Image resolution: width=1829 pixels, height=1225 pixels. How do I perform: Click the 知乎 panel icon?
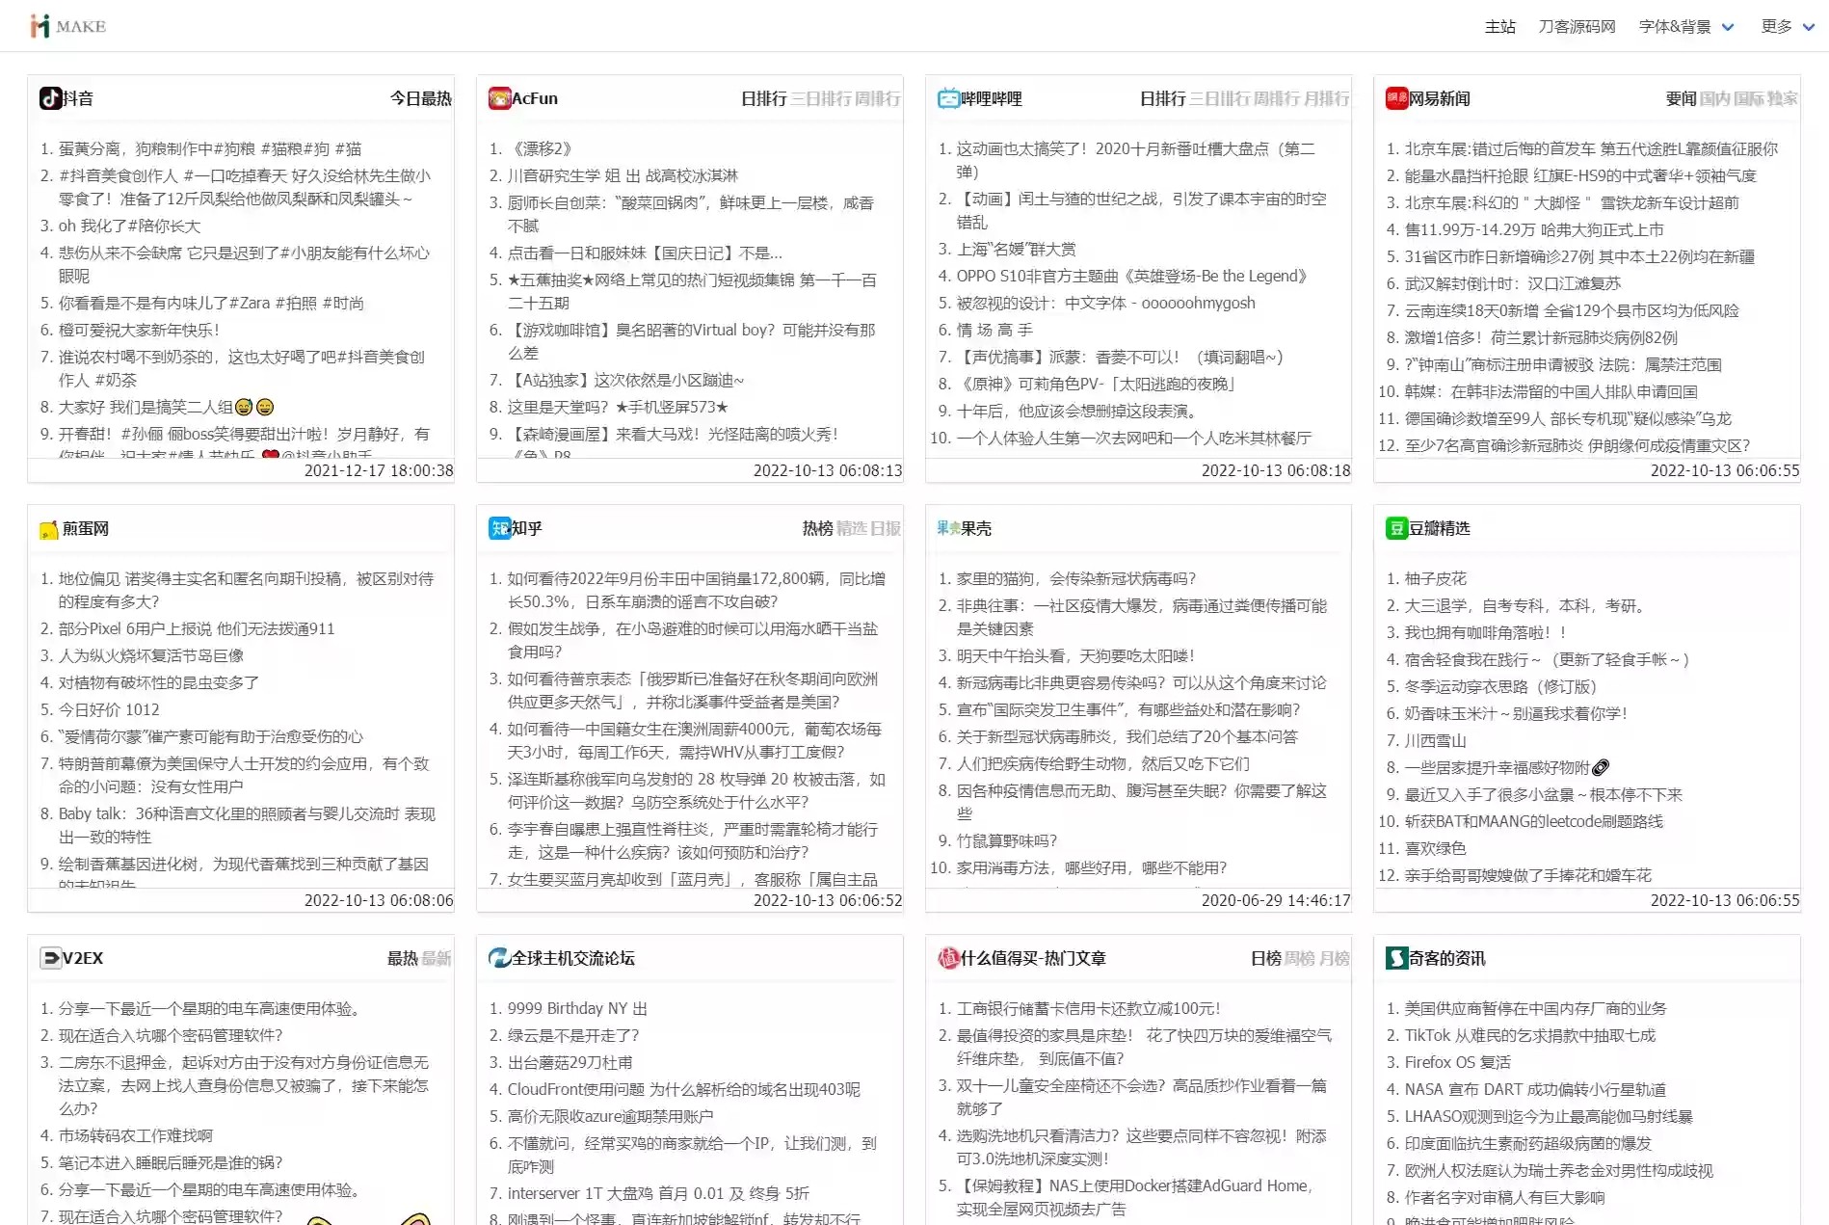click(499, 528)
